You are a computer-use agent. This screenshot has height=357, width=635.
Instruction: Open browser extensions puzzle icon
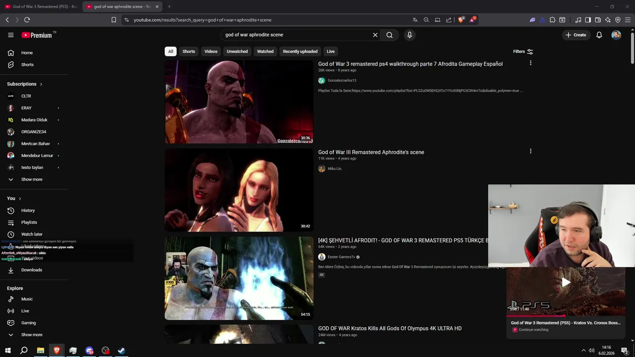[x=552, y=20]
